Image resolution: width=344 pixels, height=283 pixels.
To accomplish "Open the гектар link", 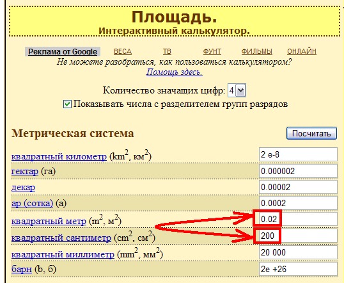I will 25,171.
